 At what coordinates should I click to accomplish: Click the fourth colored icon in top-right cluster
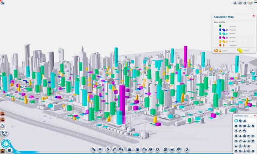[250, 3]
